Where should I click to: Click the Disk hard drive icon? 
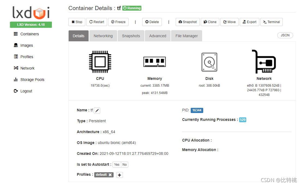pos(209,62)
